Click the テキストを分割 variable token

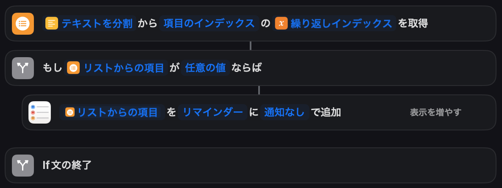98,23
